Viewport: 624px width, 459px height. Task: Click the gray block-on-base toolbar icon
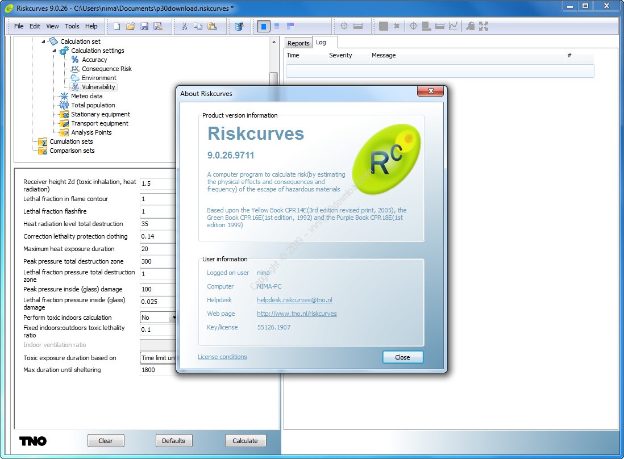pos(426,26)
